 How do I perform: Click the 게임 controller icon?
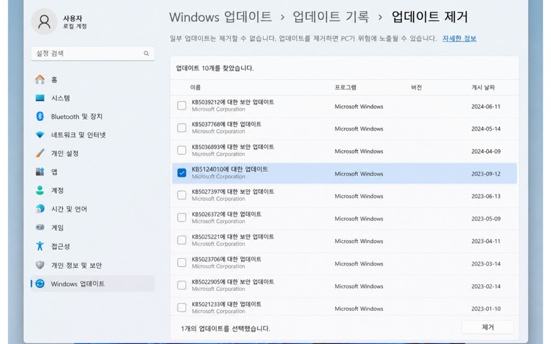point(40,228)
